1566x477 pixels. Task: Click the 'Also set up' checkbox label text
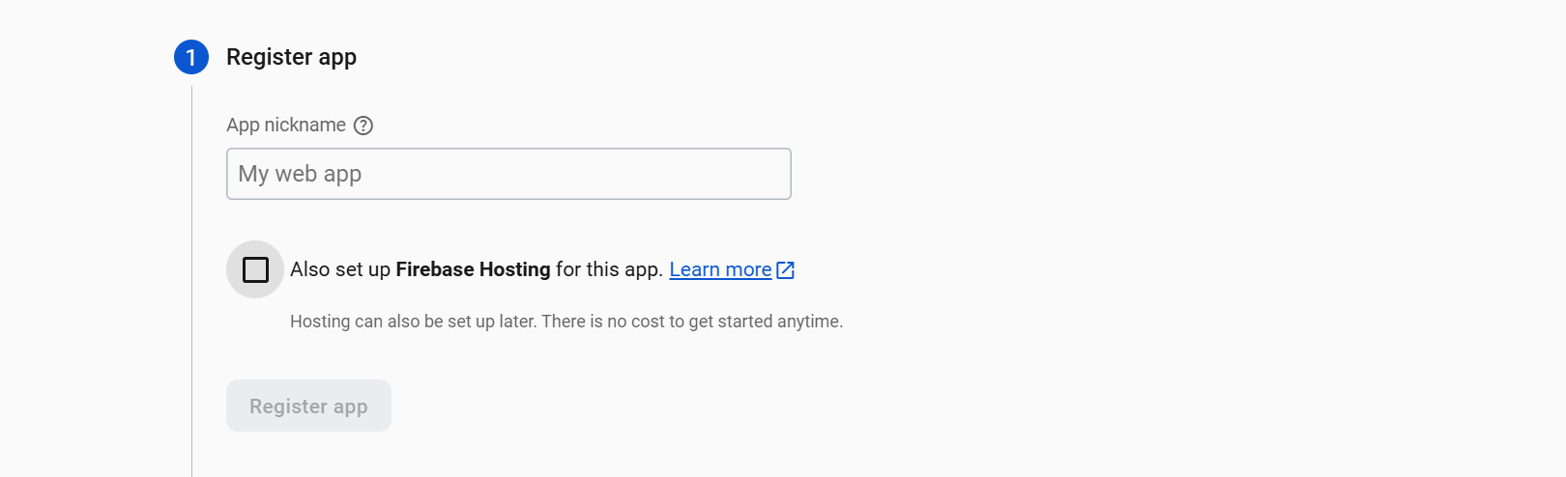pyautogui.click(x=340, y=269)
